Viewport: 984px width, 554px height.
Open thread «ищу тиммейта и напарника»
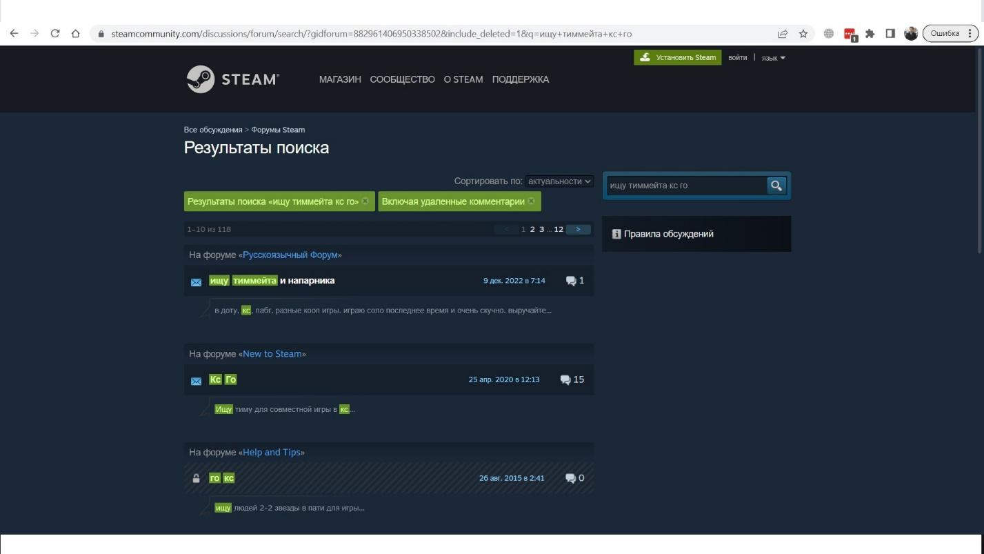[x=272, y=280]
